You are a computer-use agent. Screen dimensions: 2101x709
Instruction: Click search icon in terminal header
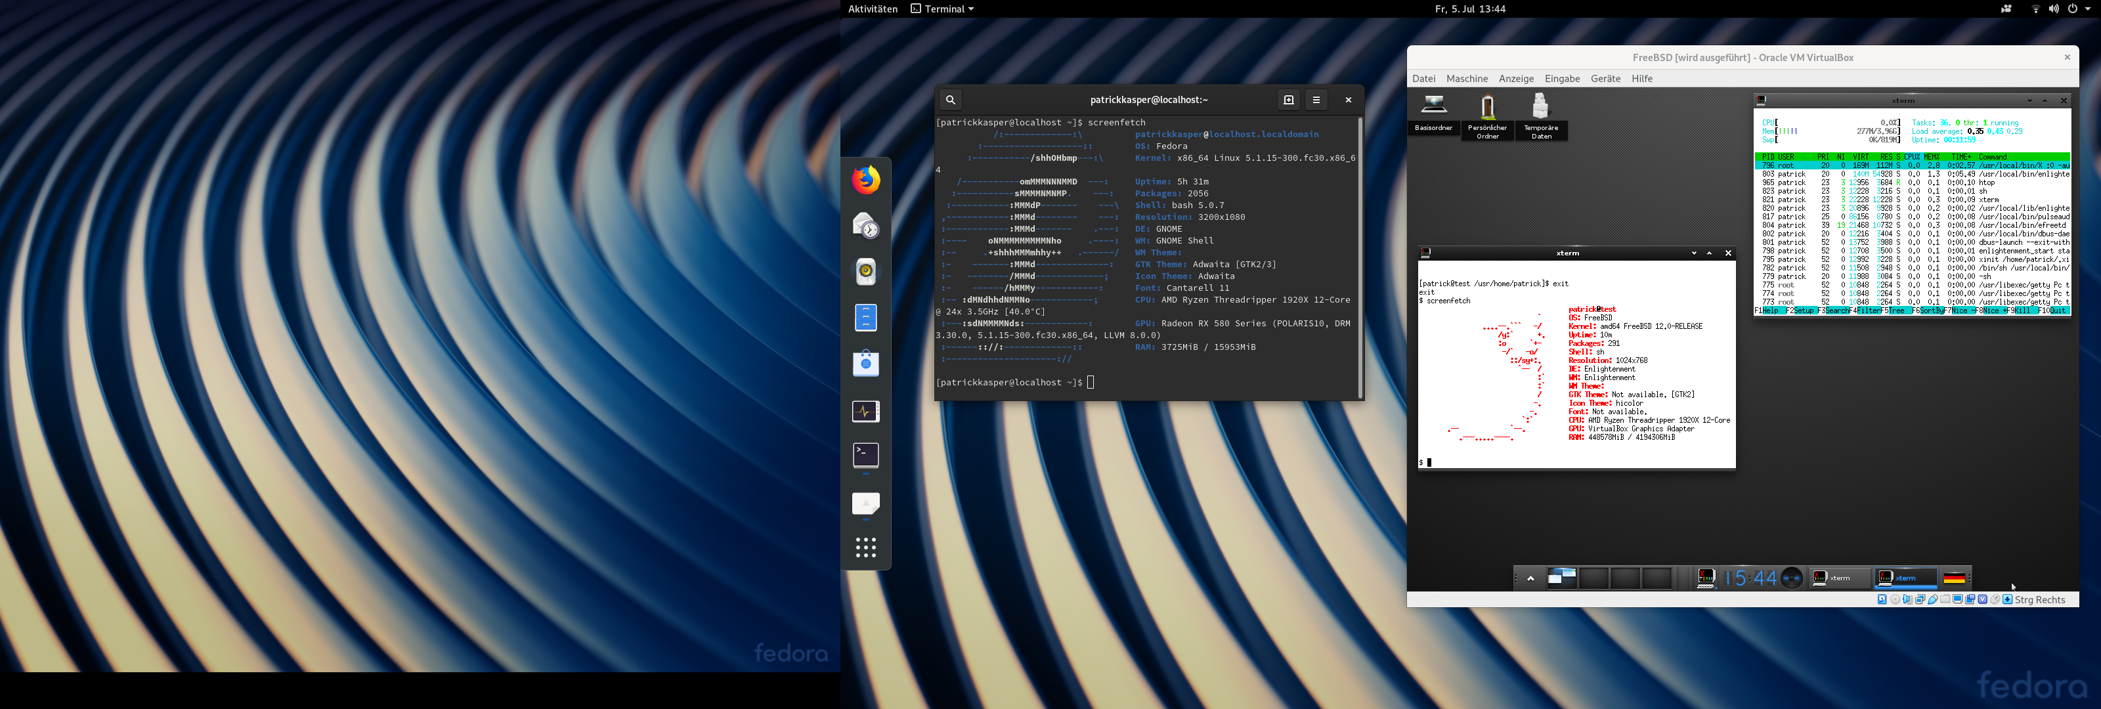[x=950, y=100]
